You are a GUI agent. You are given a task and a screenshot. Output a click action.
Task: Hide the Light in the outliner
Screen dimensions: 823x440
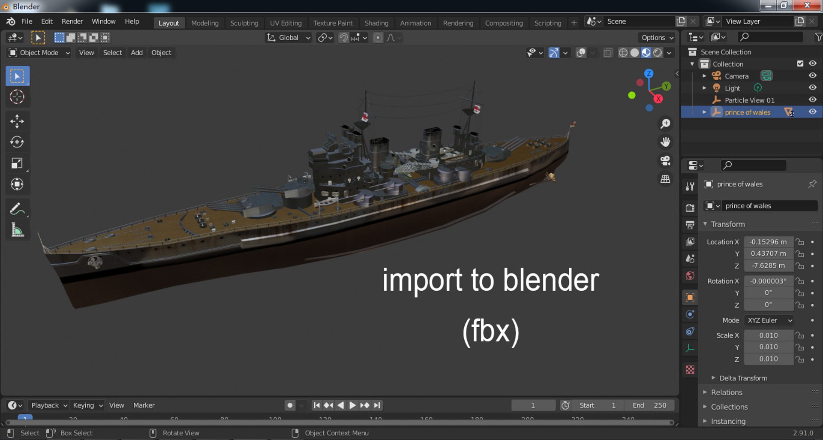812,87
